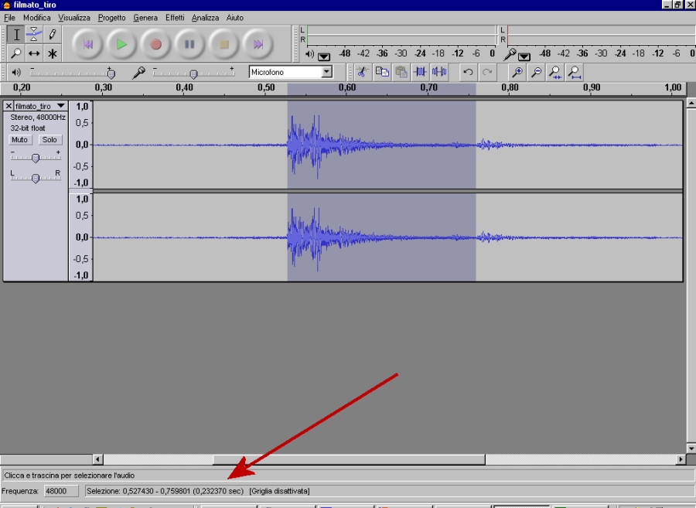Click the 0,60 mark on timeline ruler

[x=347, y=87]
